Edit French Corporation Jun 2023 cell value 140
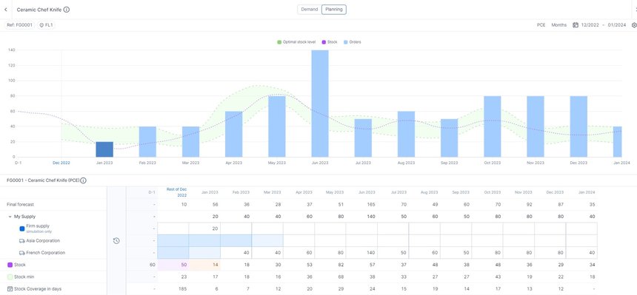The width and height of the screenshot is (637, 295). pyautogui.click(x=361, y=253)
